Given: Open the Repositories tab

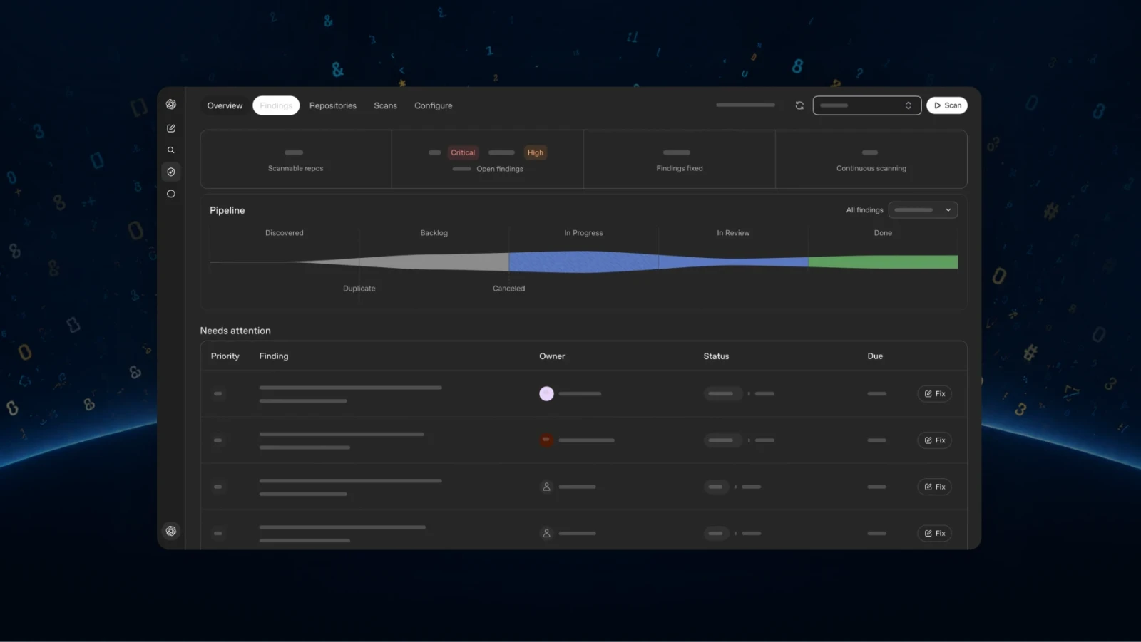Looking at the screenshot, I should tap(333, 105).
